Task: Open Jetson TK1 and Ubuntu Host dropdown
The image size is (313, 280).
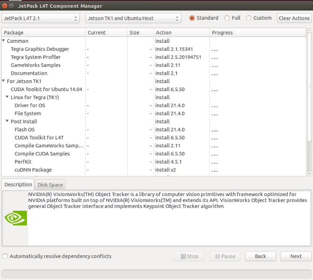Action: (x=133, y=18)
